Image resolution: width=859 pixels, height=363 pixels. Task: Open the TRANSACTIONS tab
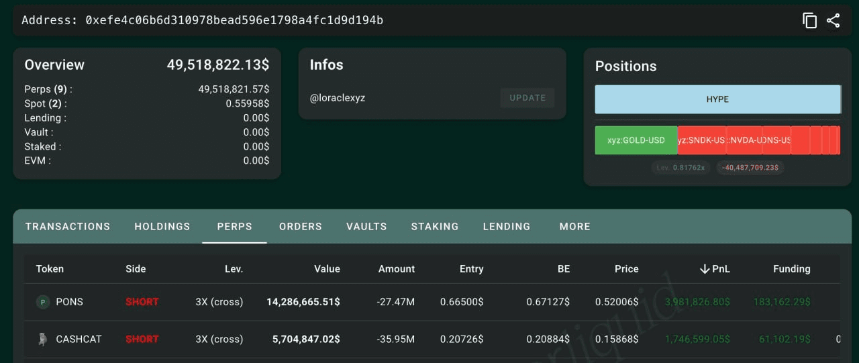(x=68, y=227)
